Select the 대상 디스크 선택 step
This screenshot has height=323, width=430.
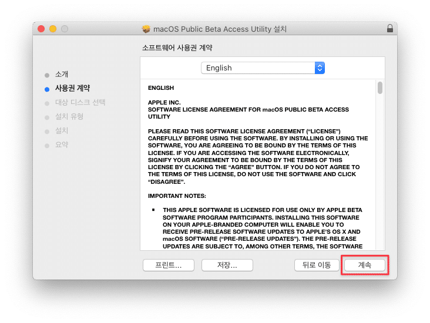pos(80,102)
